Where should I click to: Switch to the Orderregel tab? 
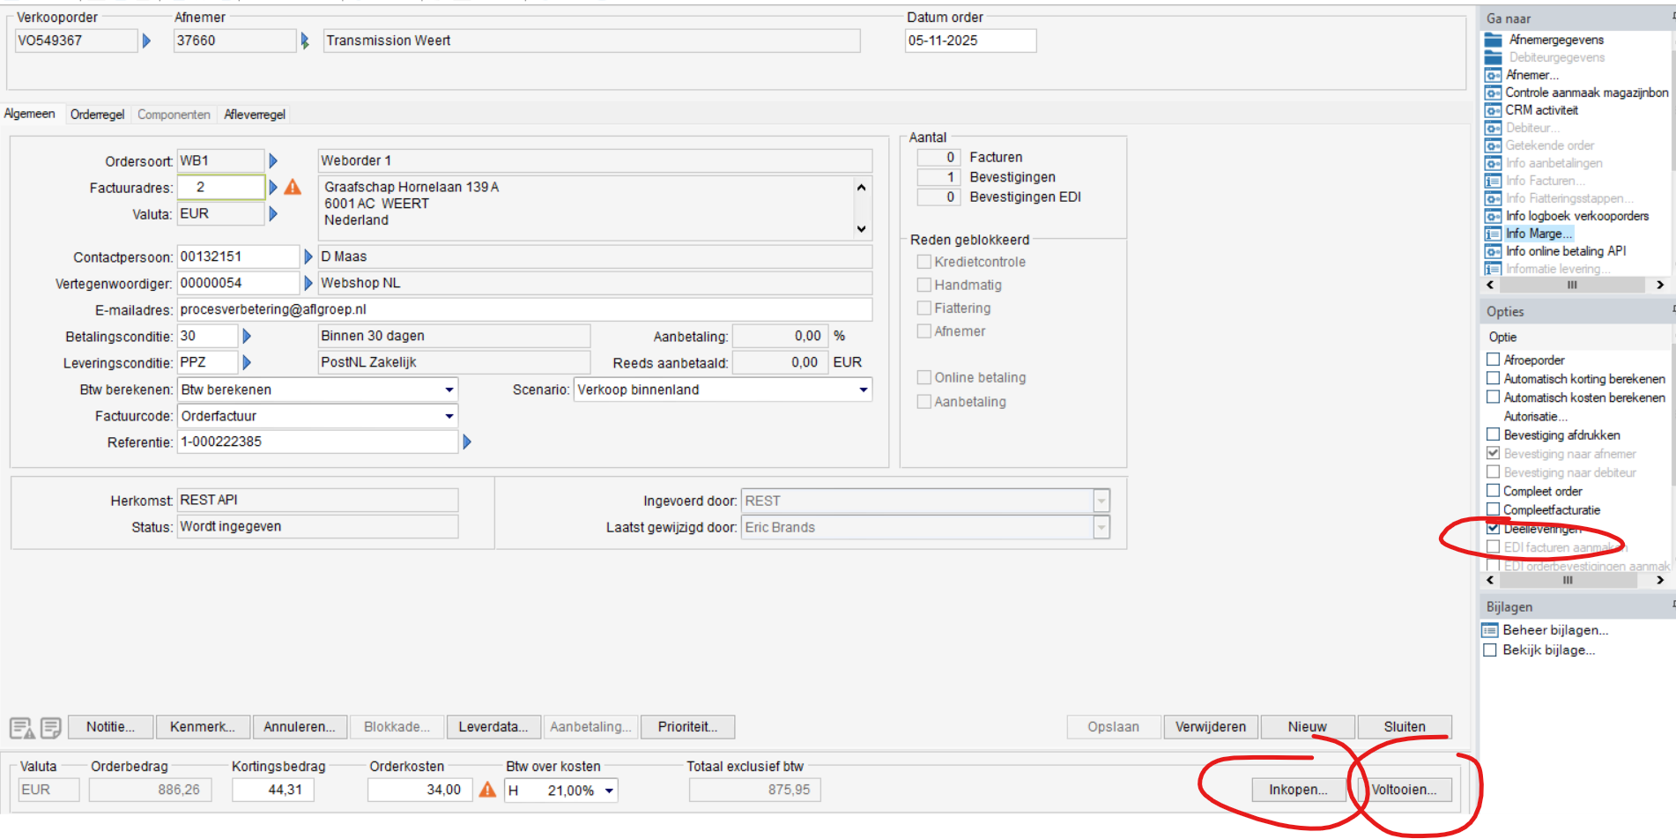[x=97, y=115]
